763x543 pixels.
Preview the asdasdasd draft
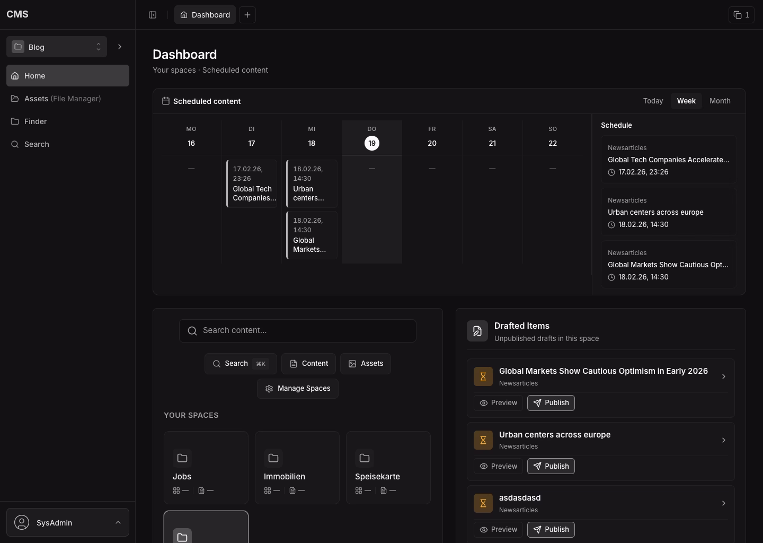coord(498,529)
